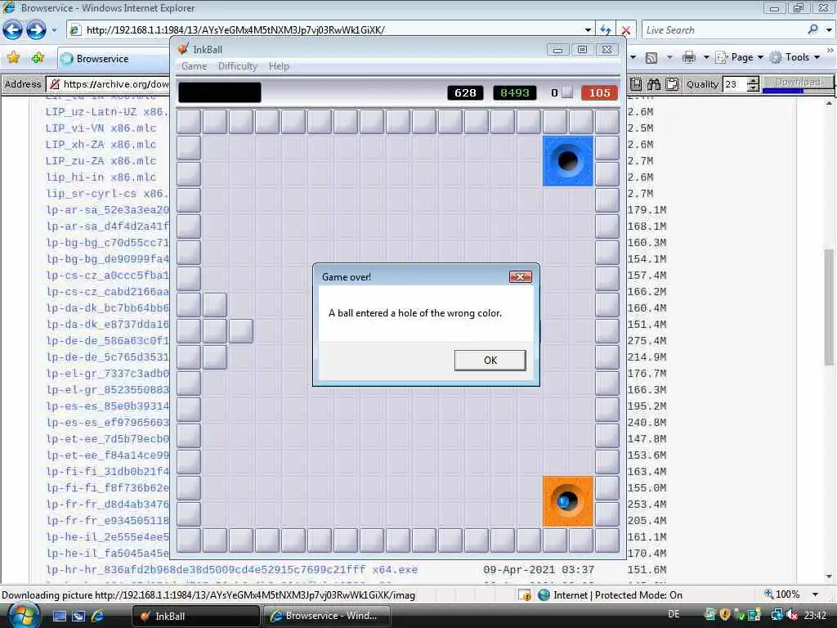This screenshot has width=837, height=628.
Task: Open the LIP_zu-ZA x86.mlc file link
Action: (x=101, y=161)
